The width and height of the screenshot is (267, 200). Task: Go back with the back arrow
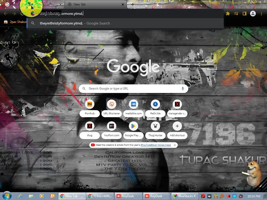6,14
